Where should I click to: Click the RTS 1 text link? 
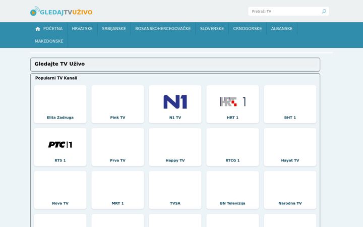click(60, 160)
